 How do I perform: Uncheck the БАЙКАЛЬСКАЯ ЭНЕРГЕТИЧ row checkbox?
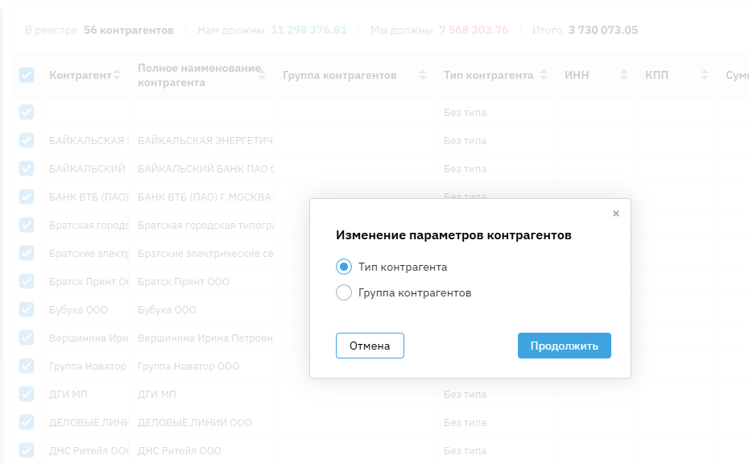click(27, 140)
